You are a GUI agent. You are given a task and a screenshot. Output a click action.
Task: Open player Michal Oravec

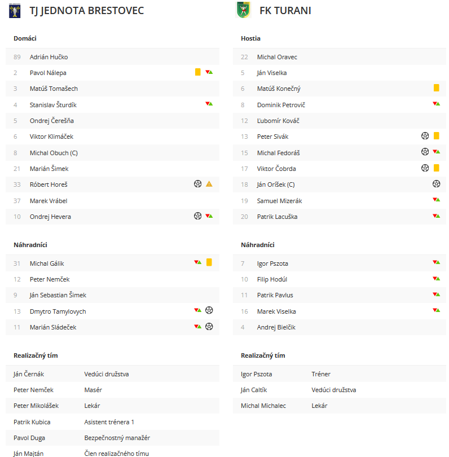pos(277,57)
